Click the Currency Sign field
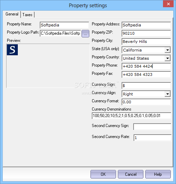This screenshot has height=184, width=176. (146, 85)
